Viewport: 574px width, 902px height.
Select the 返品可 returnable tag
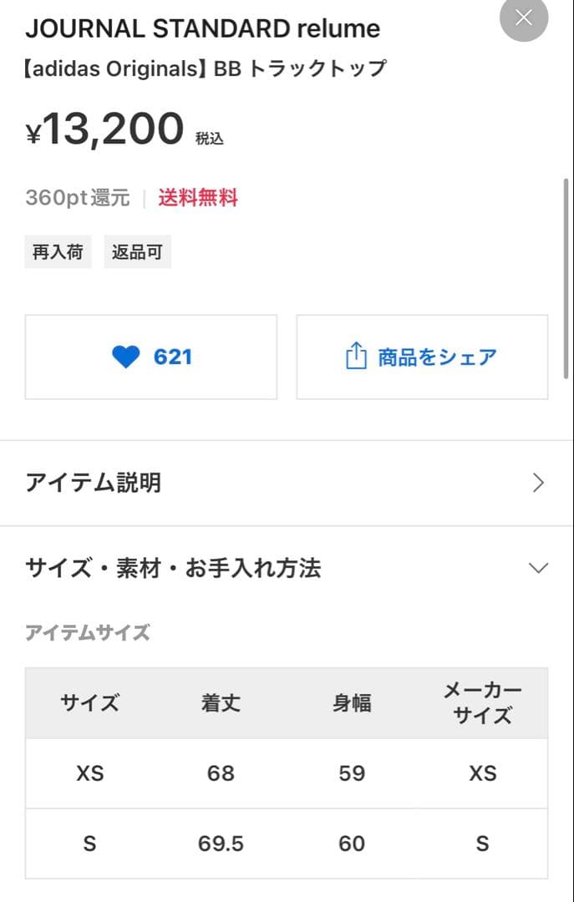tap(137, 251)
